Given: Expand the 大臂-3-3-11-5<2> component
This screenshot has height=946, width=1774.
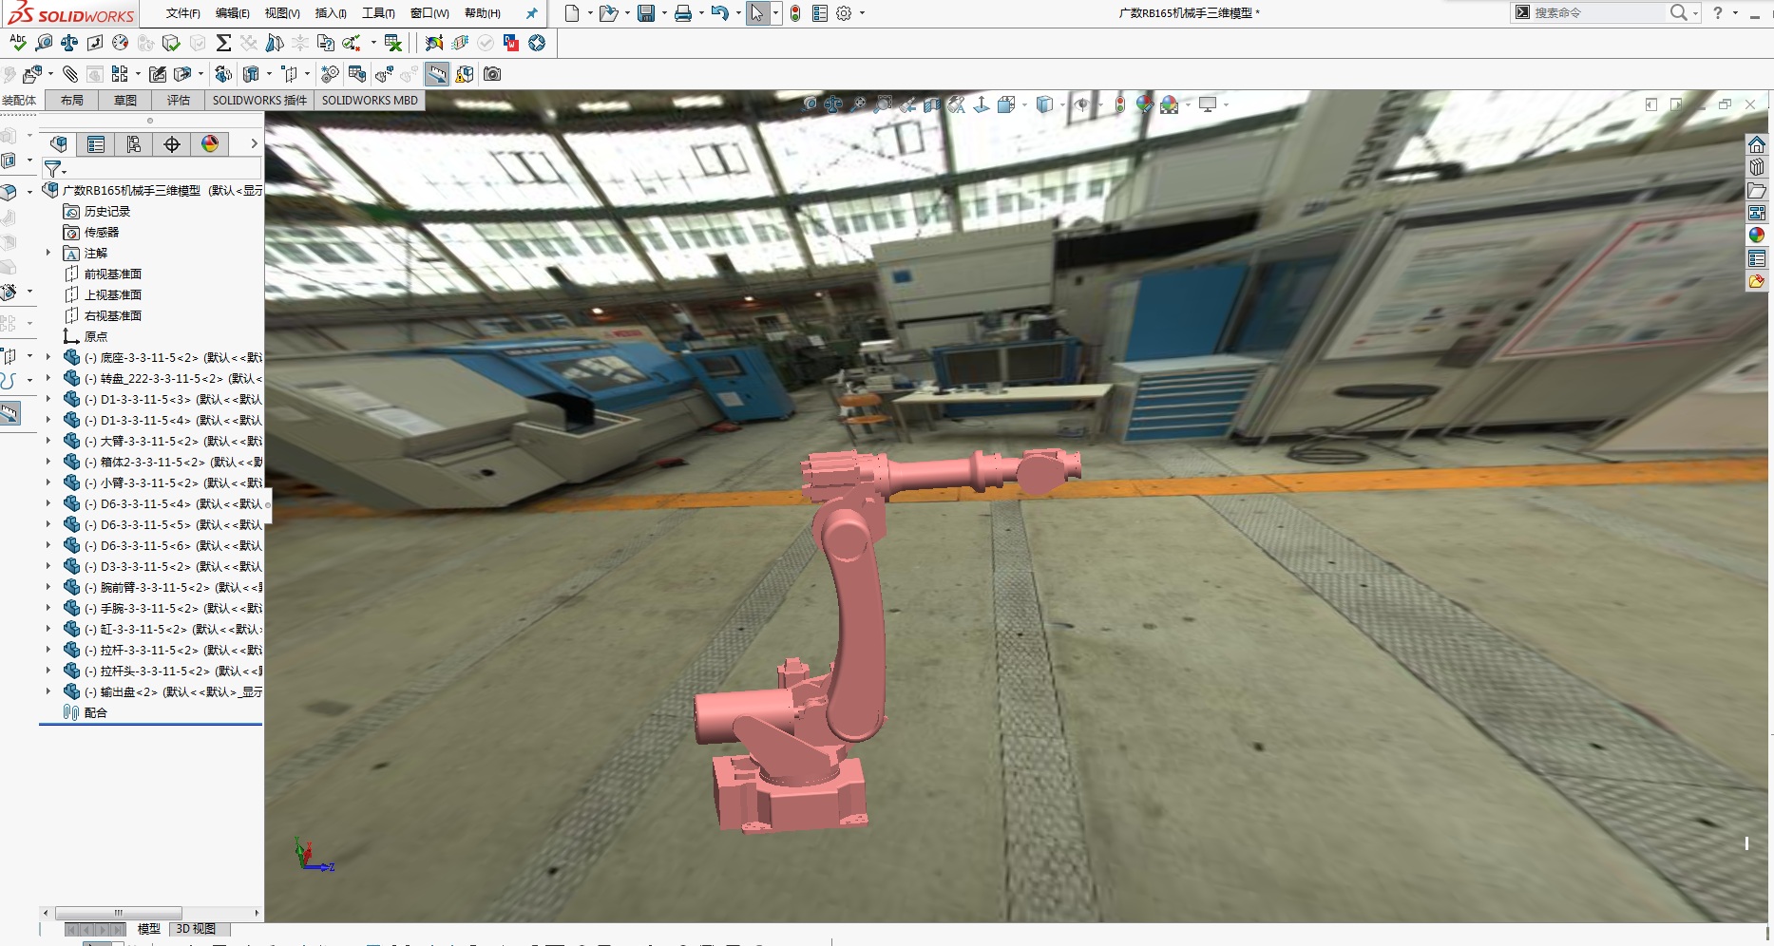Looking at the screenshot, I should [x=48, y=441].
